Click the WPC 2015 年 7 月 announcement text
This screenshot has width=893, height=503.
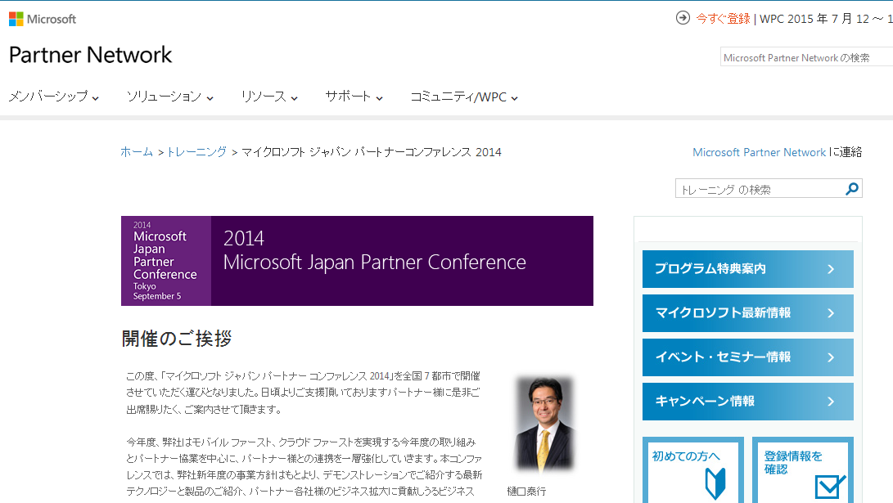coord(827,19)
